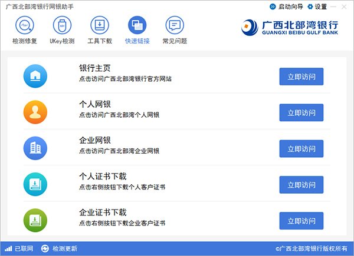Open the 工具下载 download icon

(100, 25)
